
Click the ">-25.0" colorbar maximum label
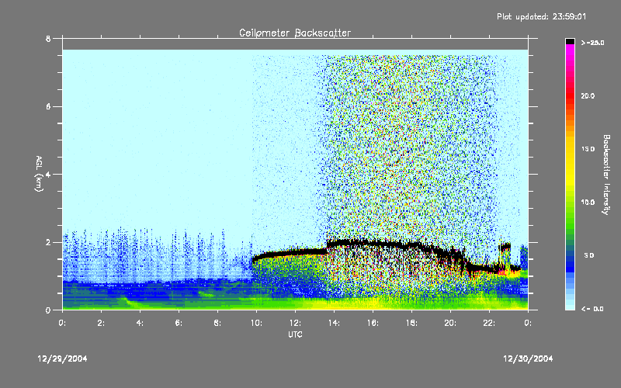592,43
